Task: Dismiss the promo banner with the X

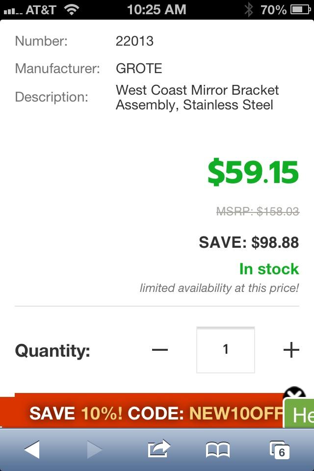Action: pyautogui.click(x=294, y=394)
